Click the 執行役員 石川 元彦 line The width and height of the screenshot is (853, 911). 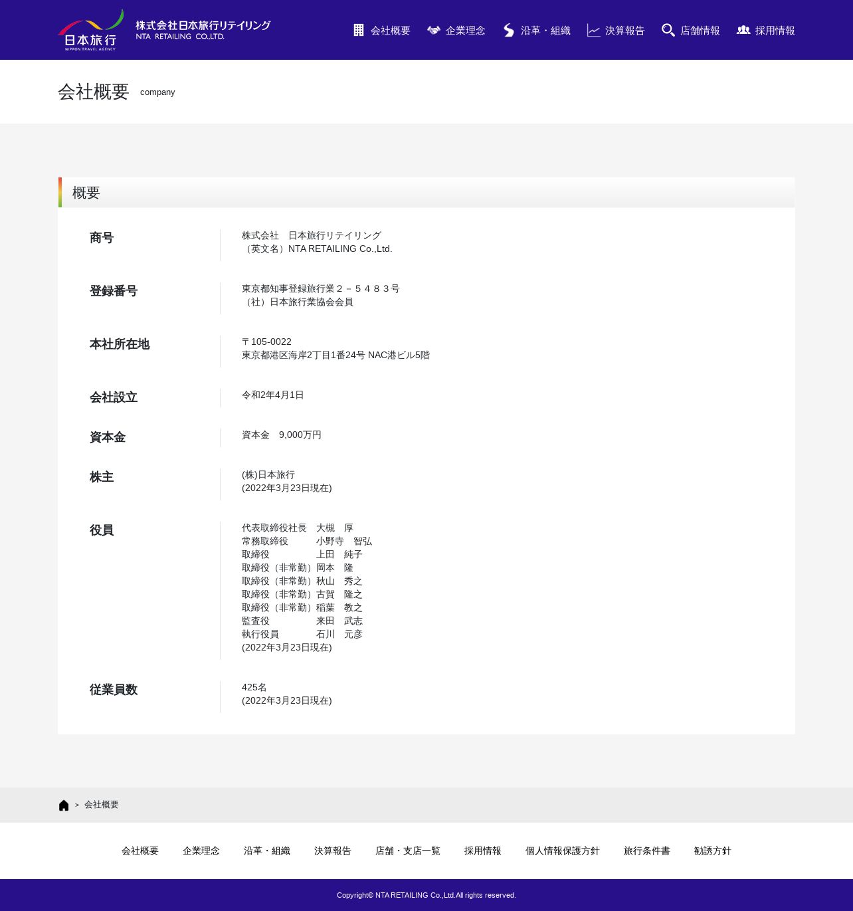click(302, 634)
